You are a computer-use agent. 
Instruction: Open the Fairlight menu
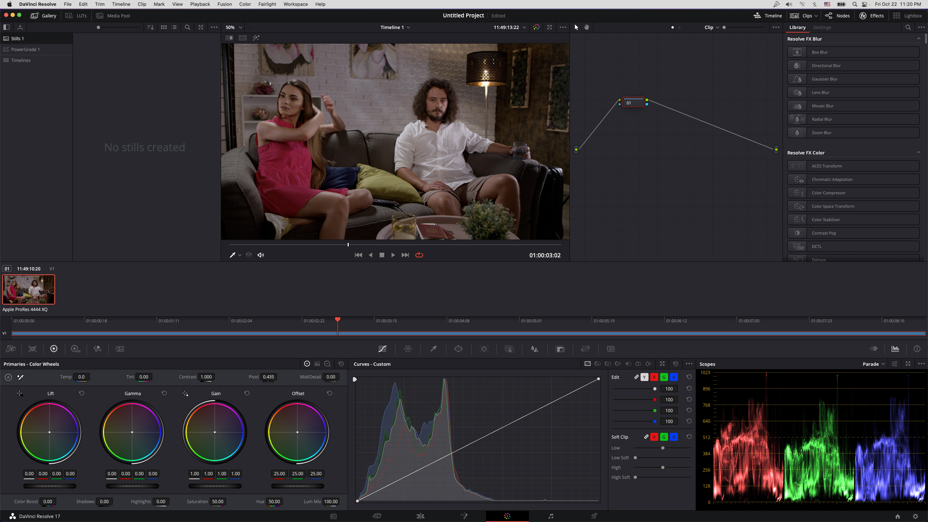click(x=267, y=4)
